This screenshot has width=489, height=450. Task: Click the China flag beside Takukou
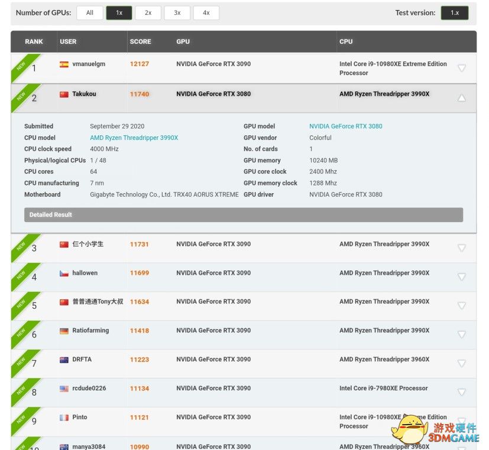(x=64, y=94)
